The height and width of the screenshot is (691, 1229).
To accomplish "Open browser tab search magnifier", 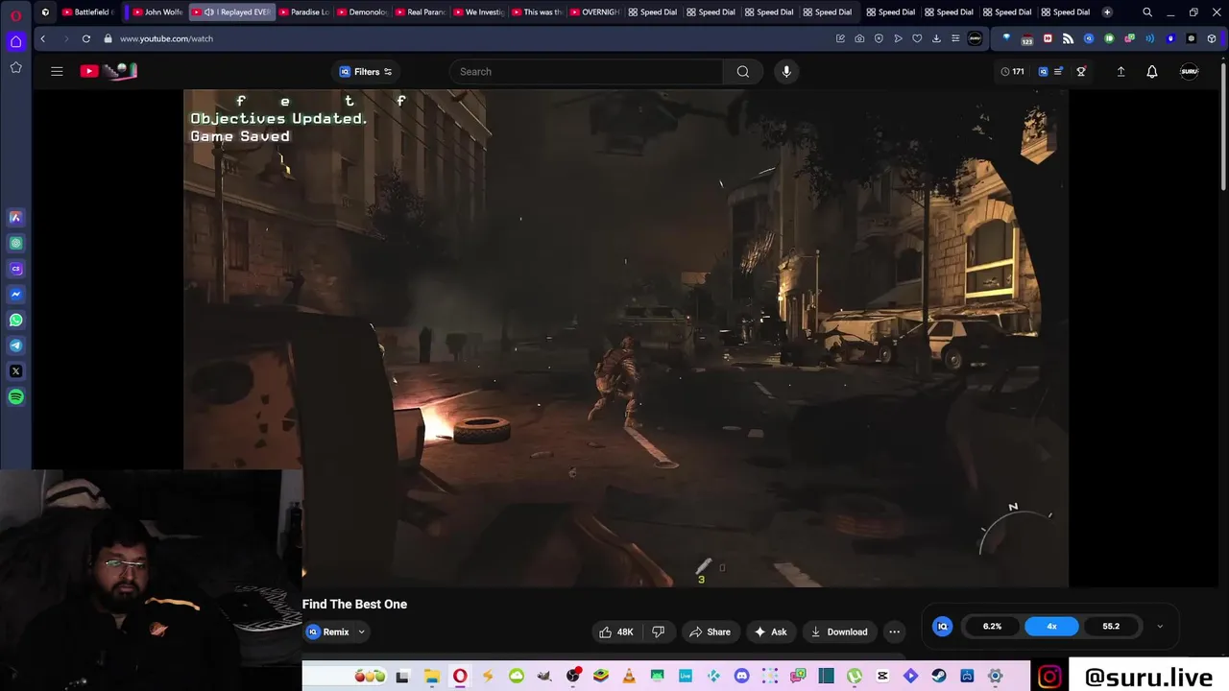I will pyautogui.click(x=1146, y=12).
